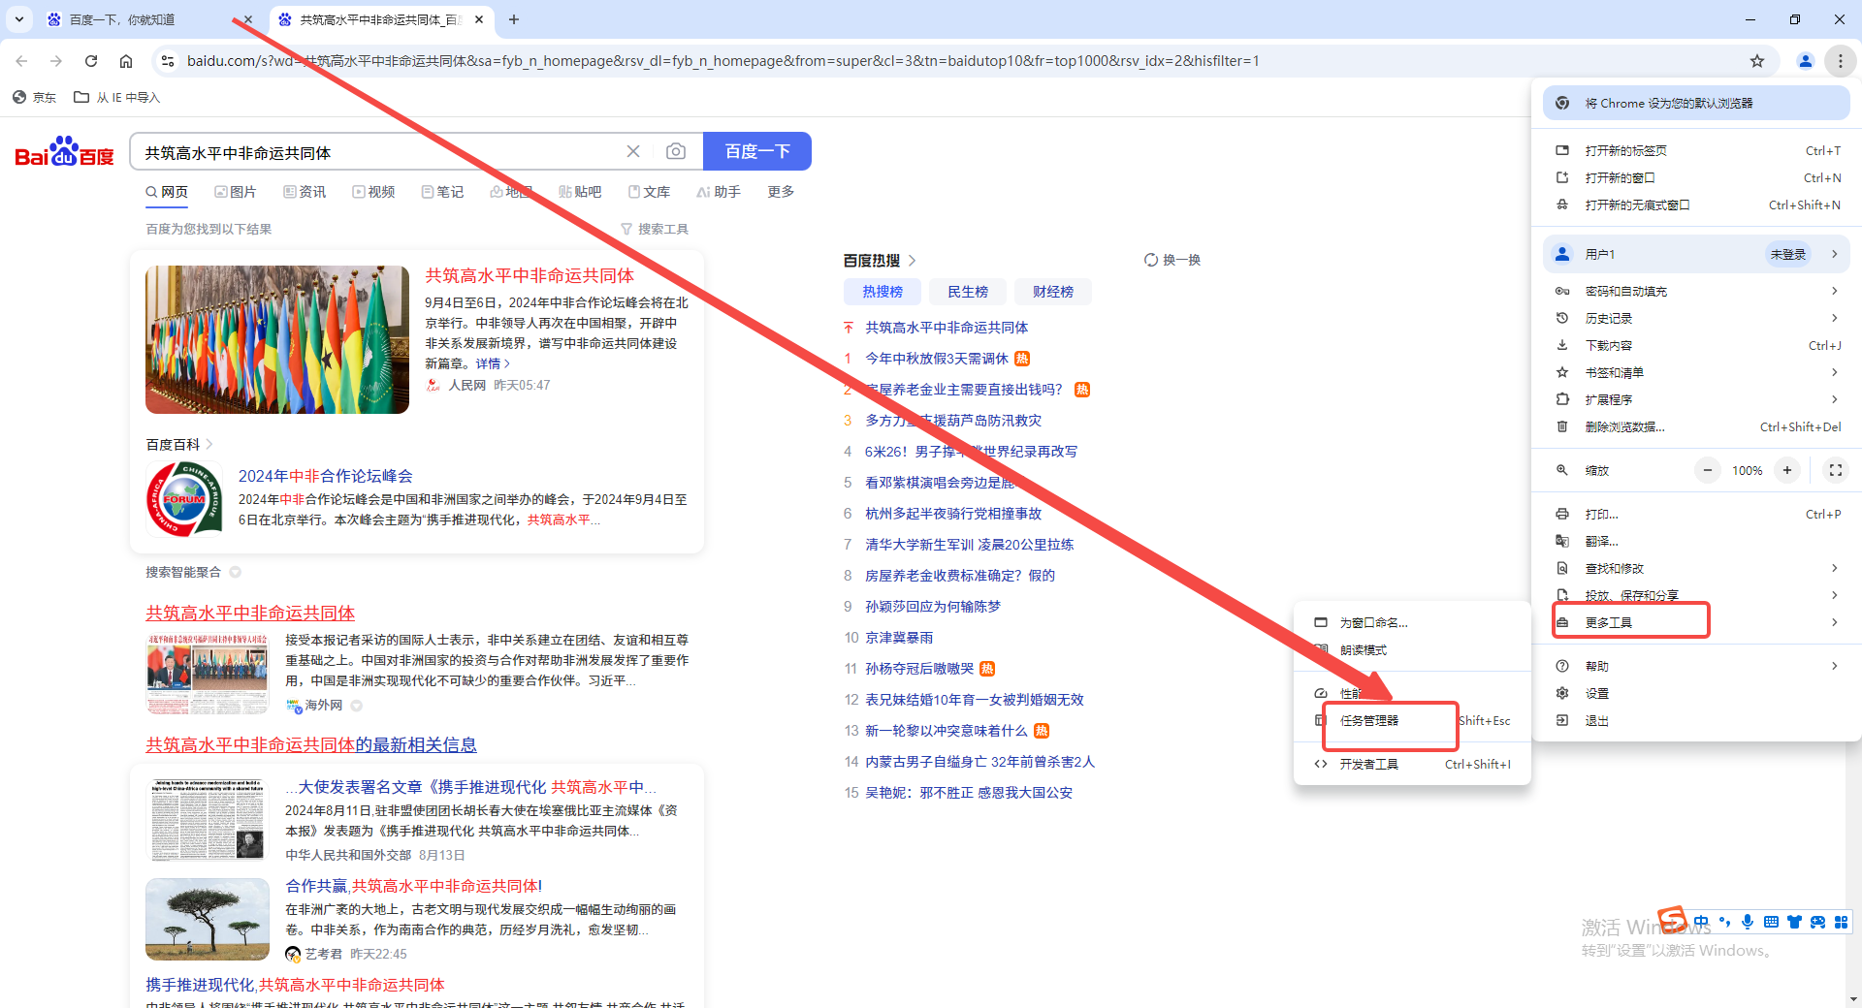
Task: Open the 2024年中非合作论坛峰会 encyclopedia link
Action: point(326,476)
